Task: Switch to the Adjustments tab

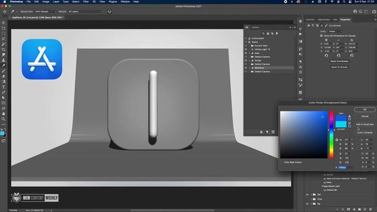Action: click(x=324, y=19)
